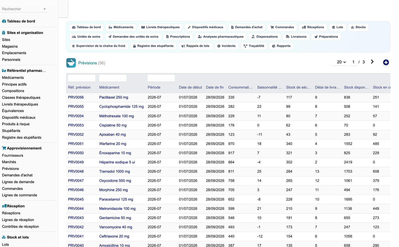Filter by Réf. prévision field
The height and width of the screenshot is (247, 399).
coord(82,78)
